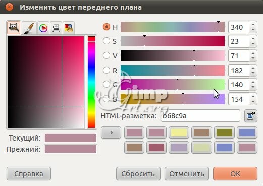Pick the lavender history swatch

click(179, 148)
